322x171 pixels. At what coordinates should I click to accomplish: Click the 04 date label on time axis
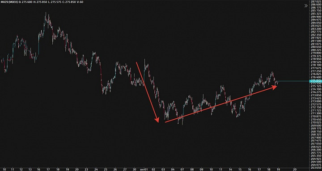coord(173,169)
